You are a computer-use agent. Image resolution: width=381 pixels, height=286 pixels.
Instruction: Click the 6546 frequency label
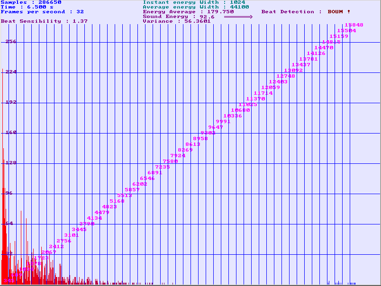tap(147, 179)
